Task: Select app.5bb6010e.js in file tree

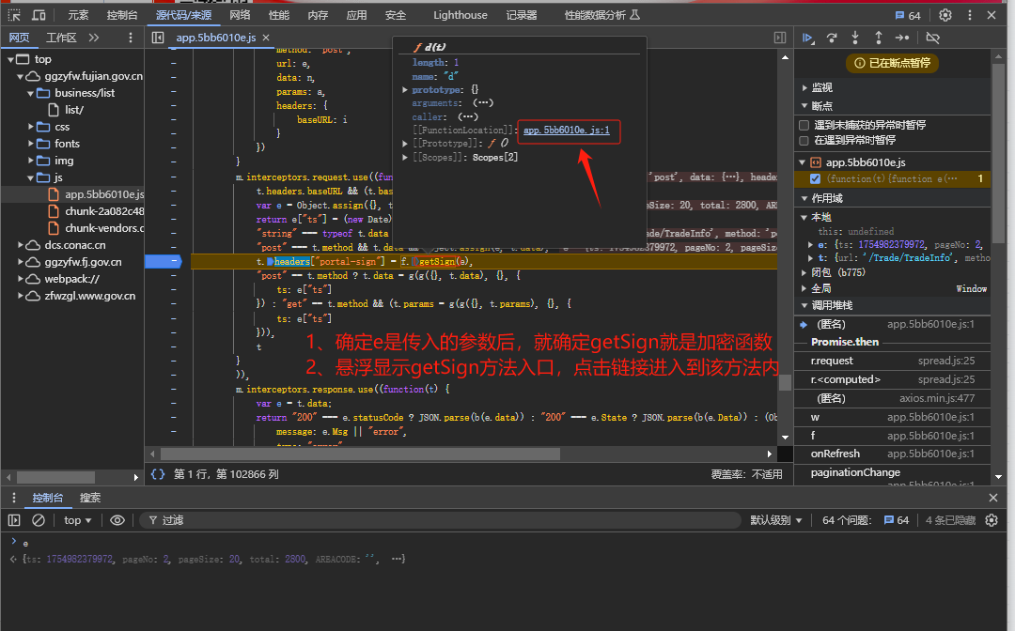Action: coord(104,194)
